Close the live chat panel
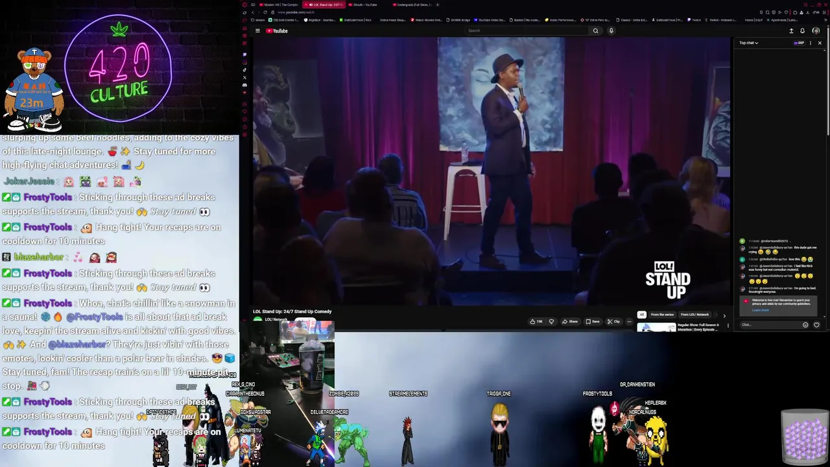Viewport: 830px width, 467px height. [x=820, y=43]
